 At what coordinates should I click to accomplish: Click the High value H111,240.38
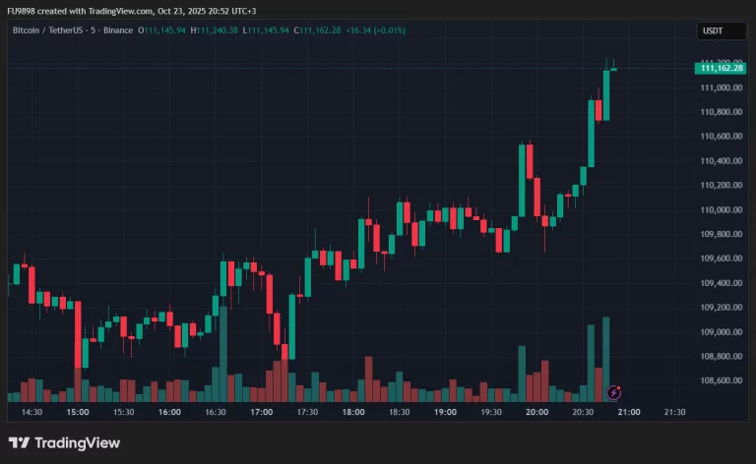click(215, 30)
